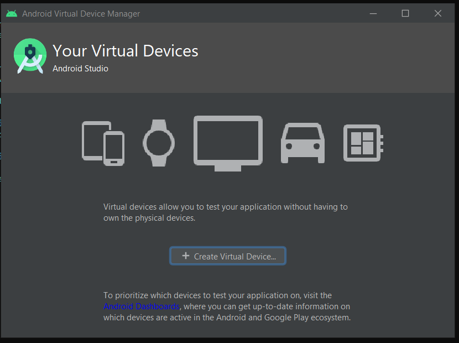Screen dimensions: 459x343
Task: Click the Android TV screen icon
Action: (x=228, y=143)
